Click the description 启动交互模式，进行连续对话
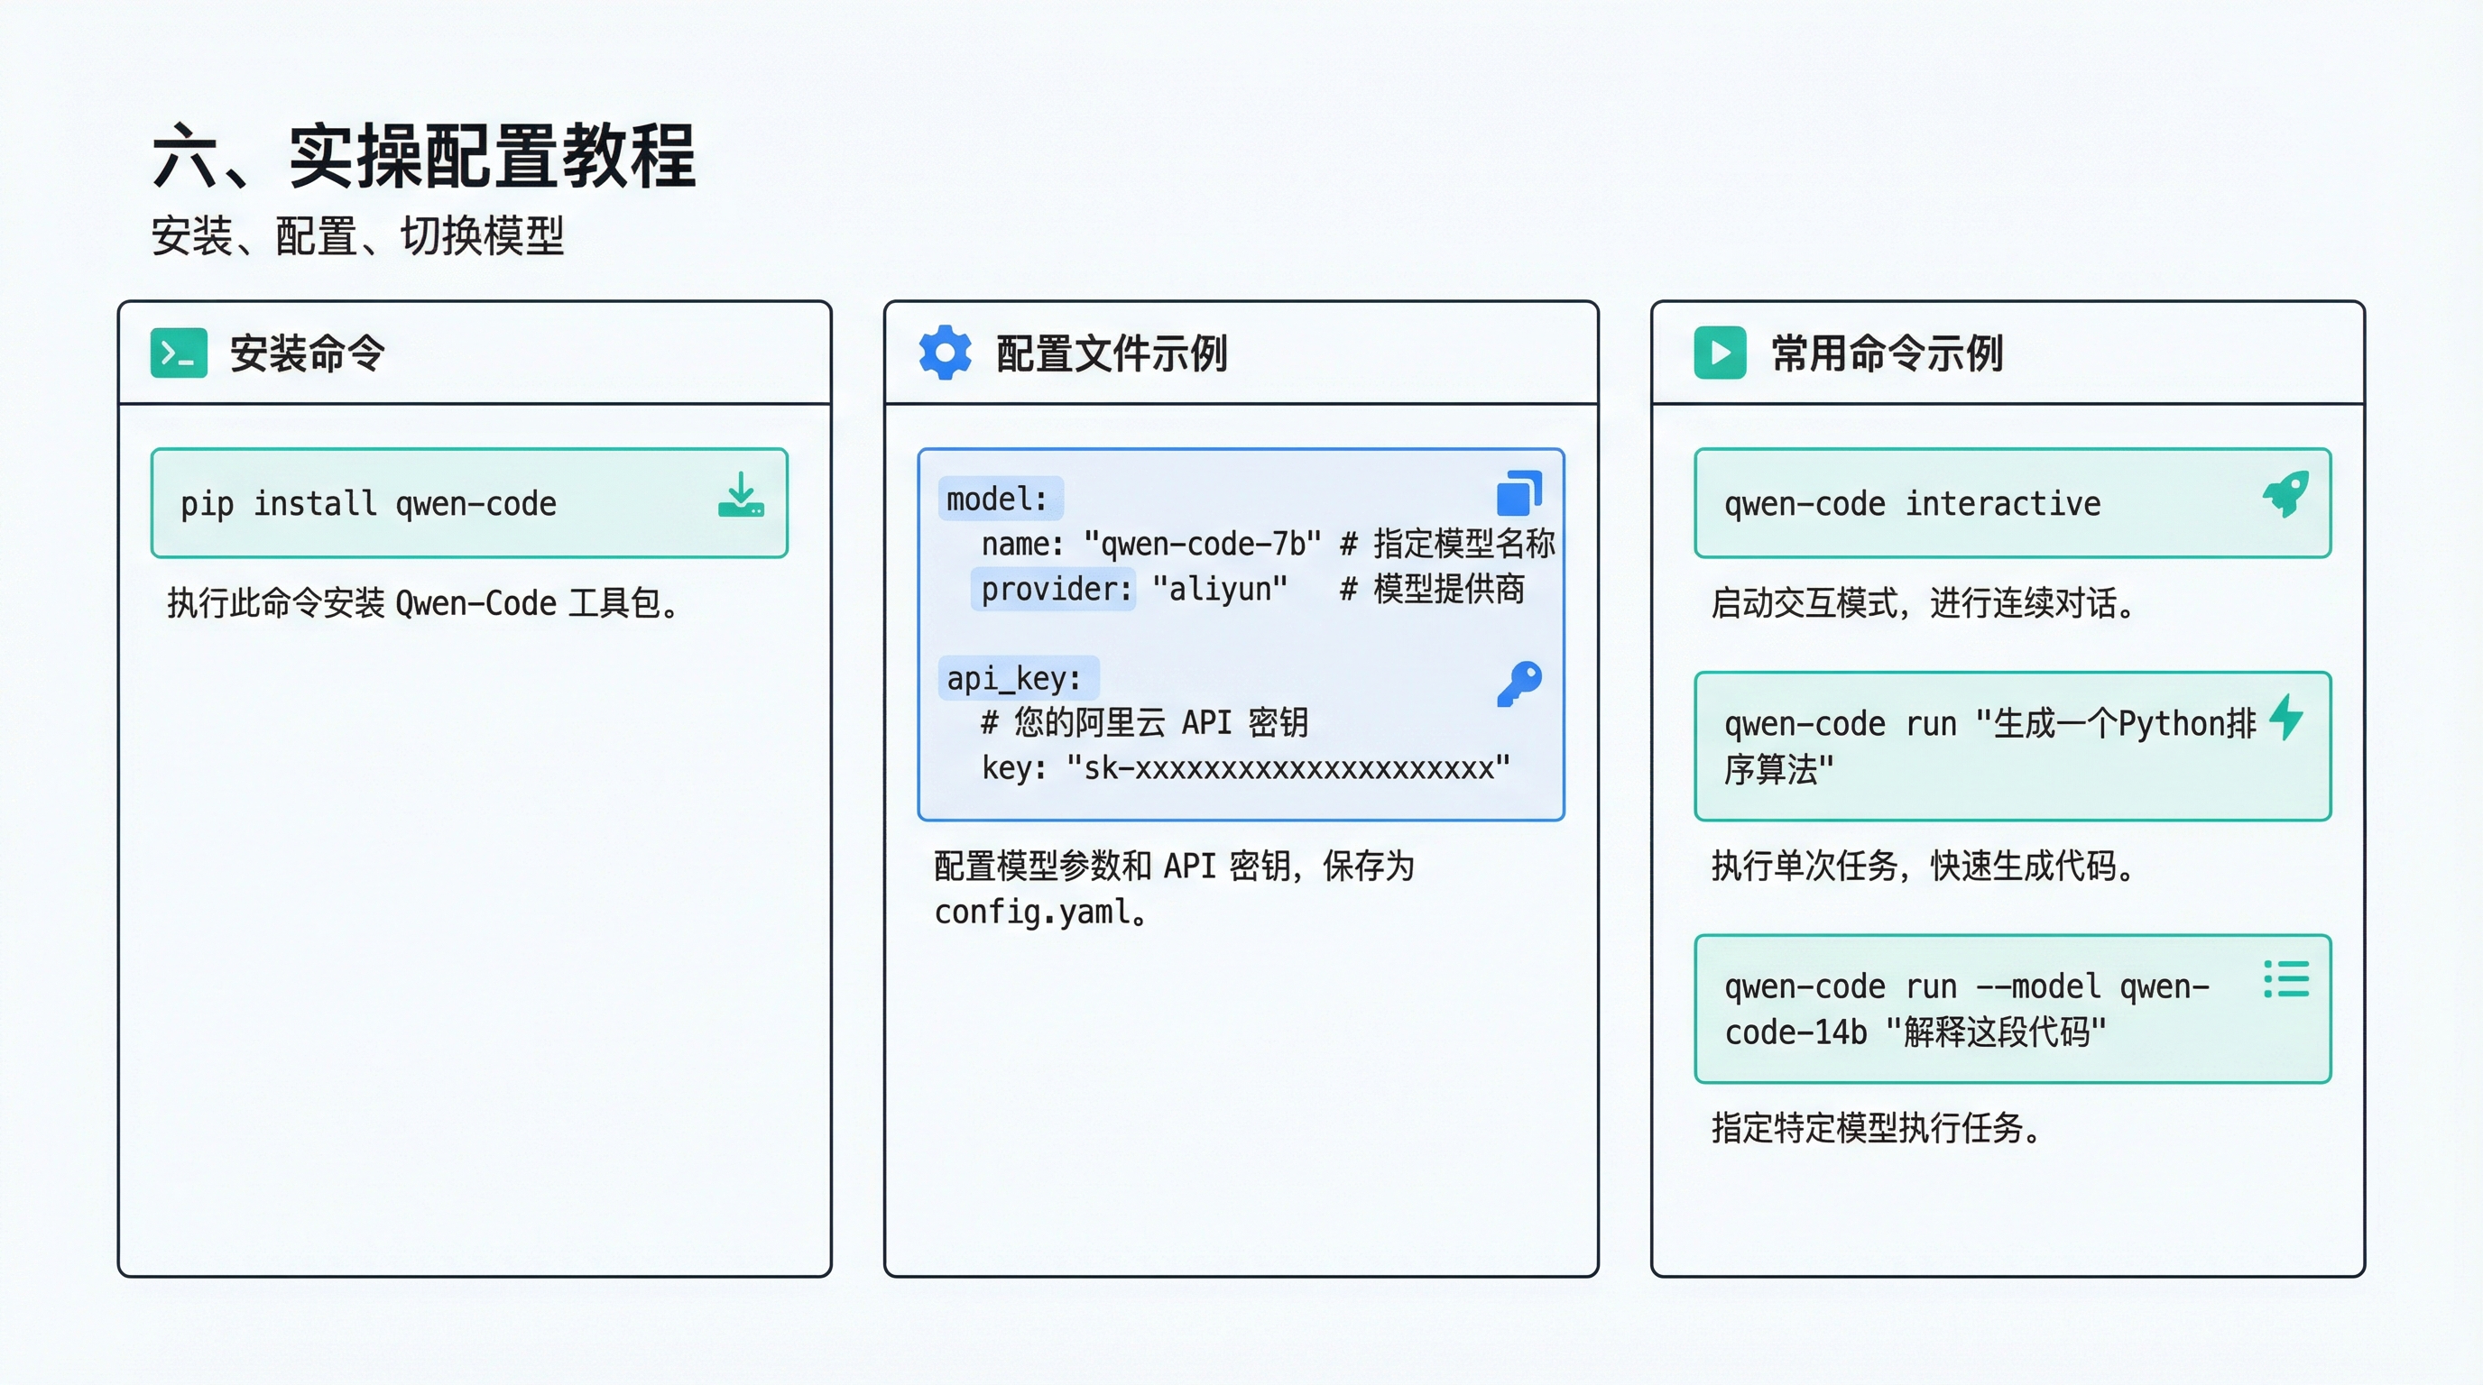The image size is (2483, 1385). (1924, 603)
